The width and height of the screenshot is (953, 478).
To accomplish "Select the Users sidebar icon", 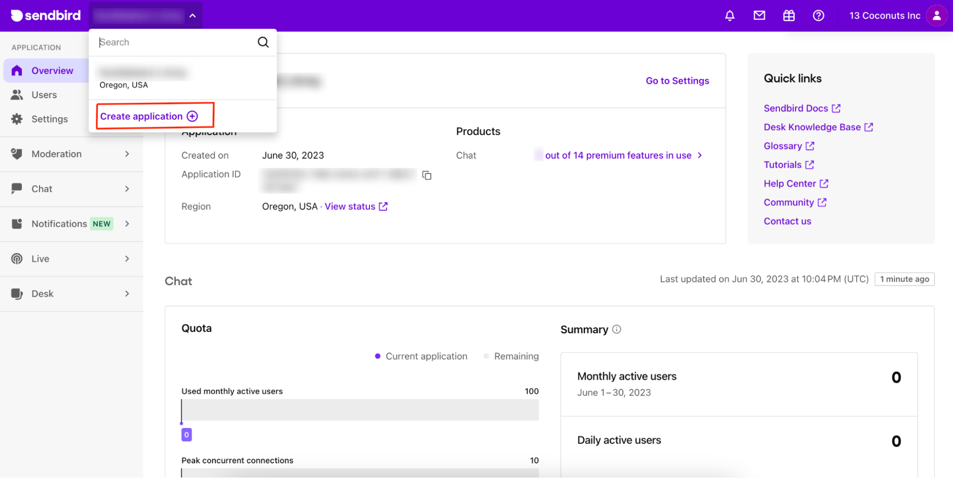I will point(17,94).
